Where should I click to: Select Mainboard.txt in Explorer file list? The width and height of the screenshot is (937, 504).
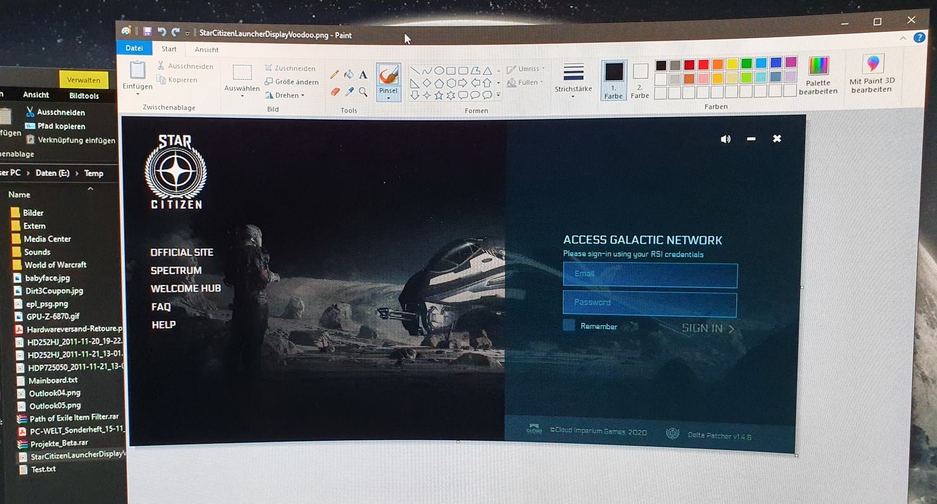click(x=47, y=381)
